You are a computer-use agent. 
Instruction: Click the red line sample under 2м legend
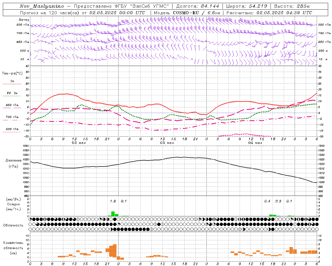point(12,84)
